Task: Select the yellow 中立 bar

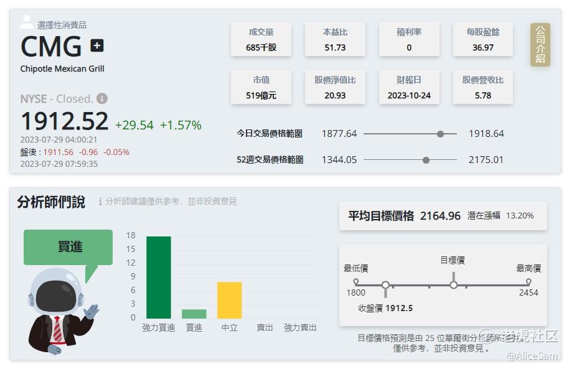Action: point(229,300)
